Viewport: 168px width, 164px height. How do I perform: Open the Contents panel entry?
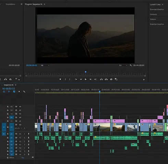[x=153, y=14]
